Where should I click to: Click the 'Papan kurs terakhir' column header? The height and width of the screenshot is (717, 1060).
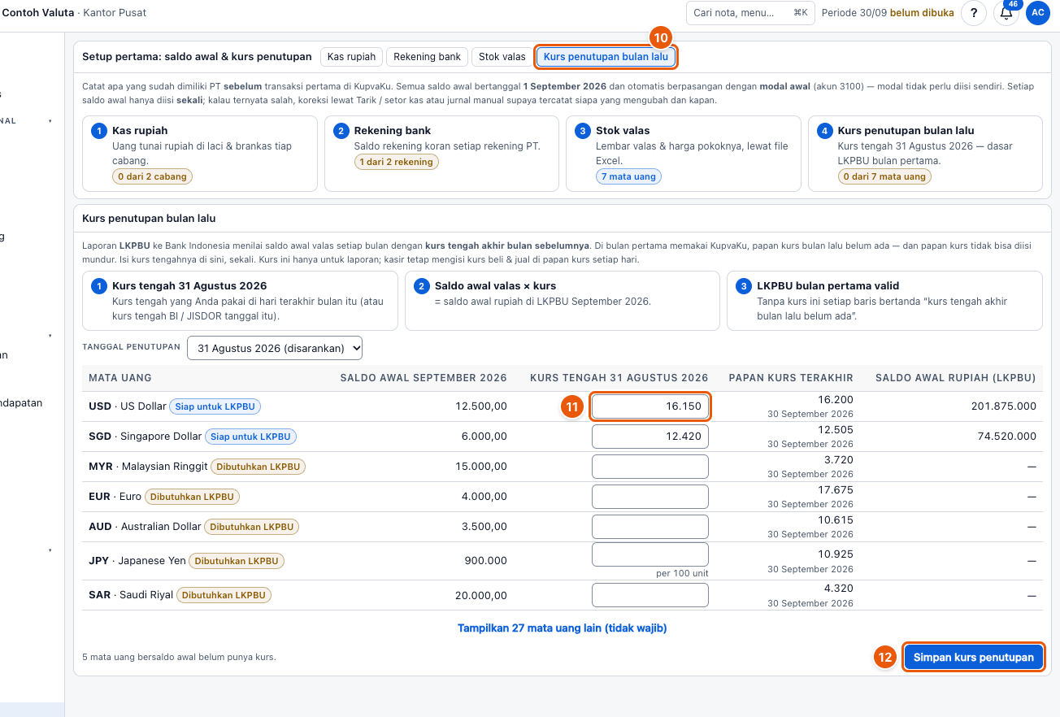[x=791, y=378]
